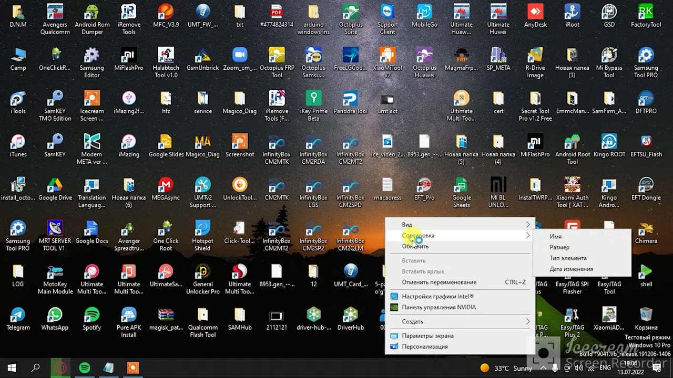Open the Kingo ROOT icon
Screen dimensions: 673x378
point(609,145)
